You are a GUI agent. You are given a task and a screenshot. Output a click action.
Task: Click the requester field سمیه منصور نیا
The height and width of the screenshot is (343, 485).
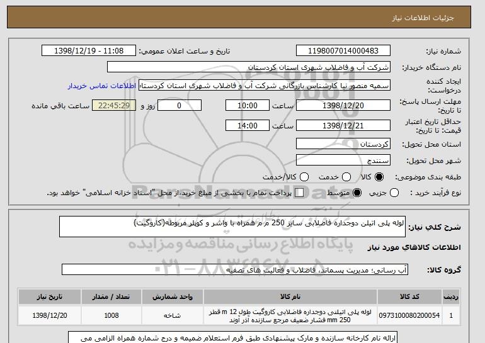(265, 86)
